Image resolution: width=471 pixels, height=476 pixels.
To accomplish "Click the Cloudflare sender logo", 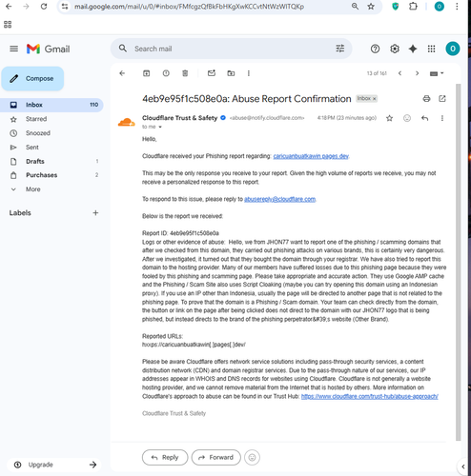I will (127, 123).
